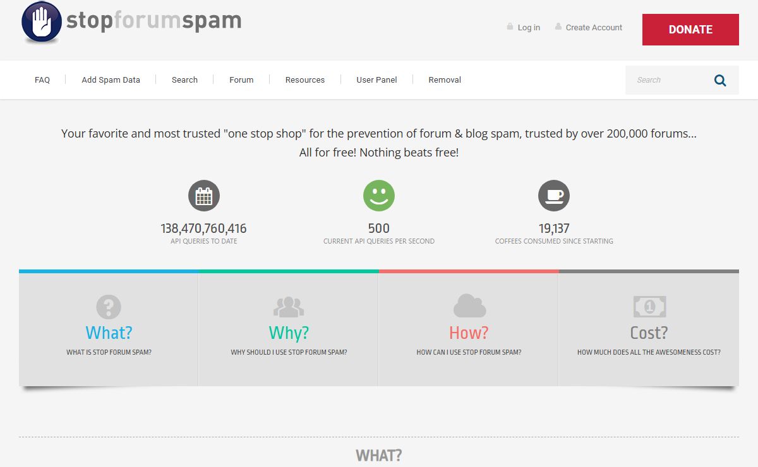This screenshot has width=758, height=467.
Task: Click the red DONATE button
Action: 690,30
